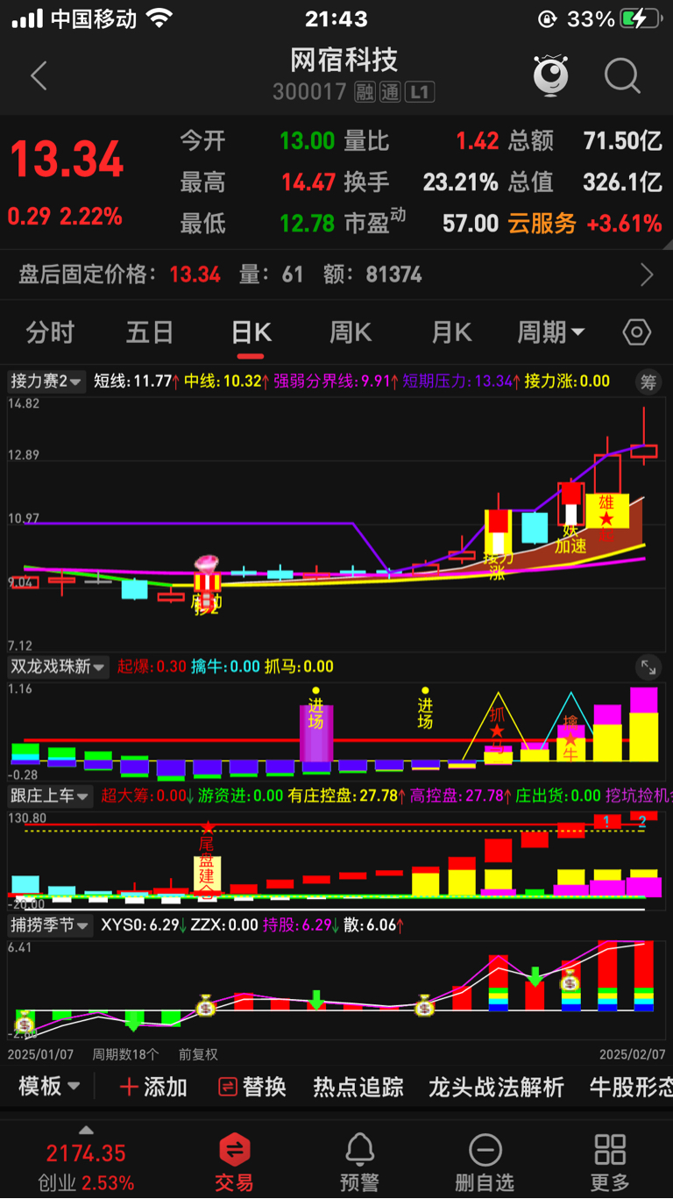Tap the 预警 bell alert icon

pos(359,1164)
